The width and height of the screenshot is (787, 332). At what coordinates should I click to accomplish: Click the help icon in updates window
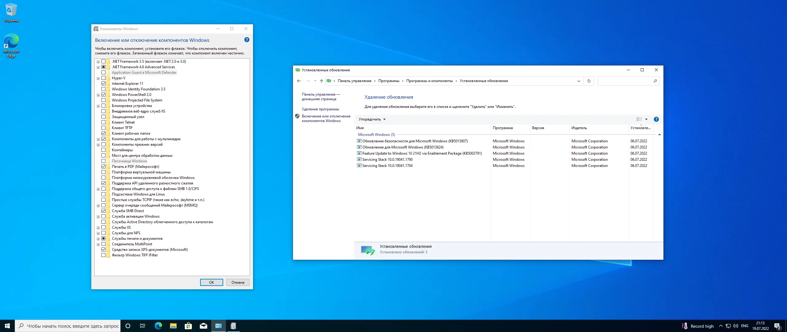tap(656, 119)
